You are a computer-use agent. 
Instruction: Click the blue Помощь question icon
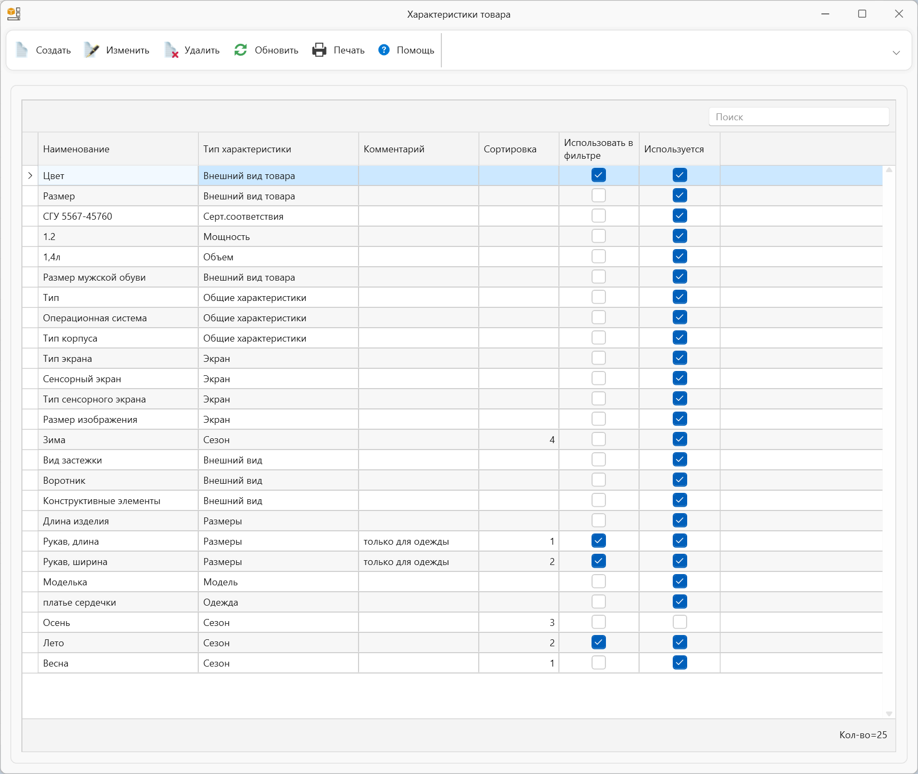[384, 50]
